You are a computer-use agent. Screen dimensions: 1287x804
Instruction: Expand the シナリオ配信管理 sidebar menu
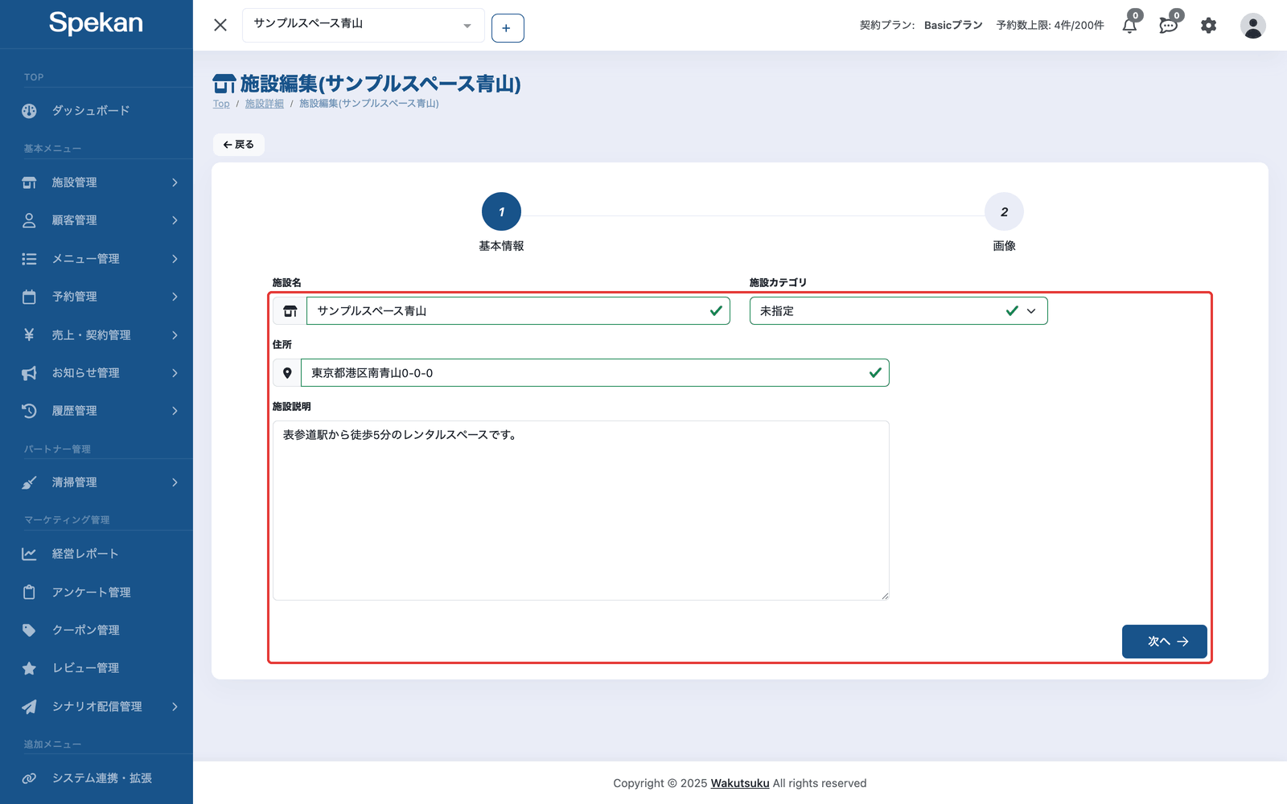point(97,707)
